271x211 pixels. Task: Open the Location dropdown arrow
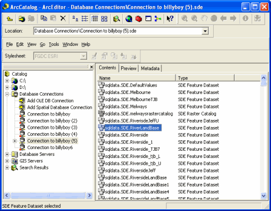tap(205, 31)
